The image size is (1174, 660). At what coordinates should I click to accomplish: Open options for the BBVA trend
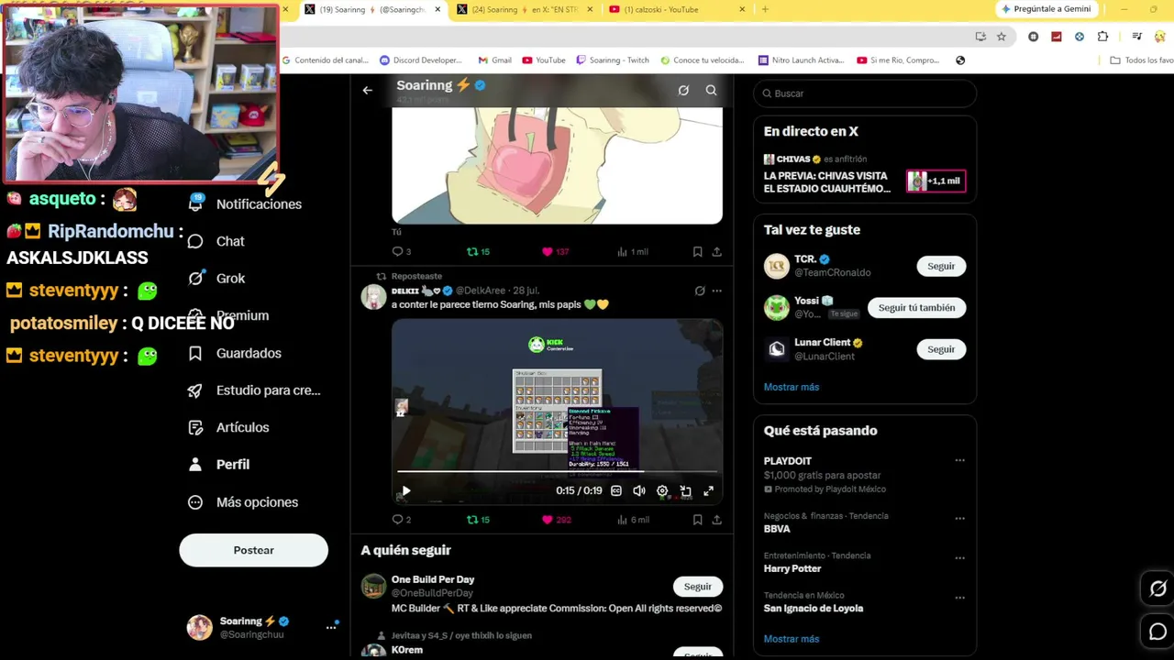tap(959, 518)
